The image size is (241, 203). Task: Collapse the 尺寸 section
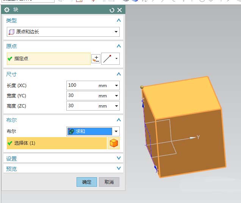coord(119,74)
